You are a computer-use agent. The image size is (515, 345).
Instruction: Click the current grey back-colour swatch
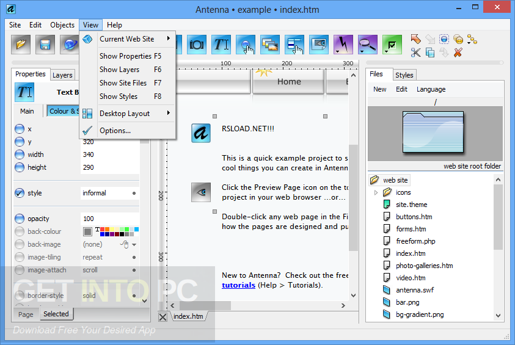87,232
